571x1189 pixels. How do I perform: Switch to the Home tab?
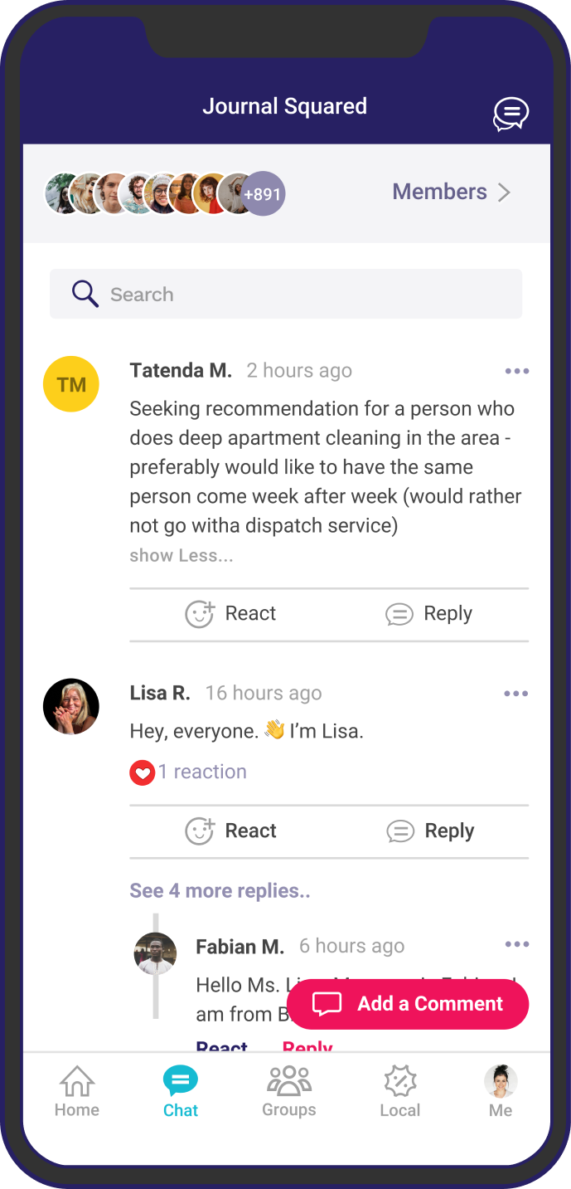77,1091
